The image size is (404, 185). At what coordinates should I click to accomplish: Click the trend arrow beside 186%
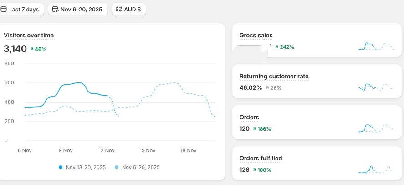pyautogui.click(x=255, y=129)
